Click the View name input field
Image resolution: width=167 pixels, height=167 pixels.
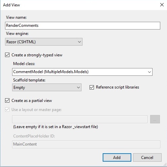pyautogui.click(x=82, y=25)
